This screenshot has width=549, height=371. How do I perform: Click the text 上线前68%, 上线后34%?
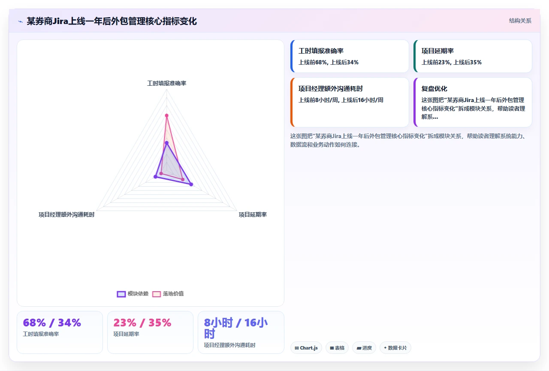click(329, 62)
